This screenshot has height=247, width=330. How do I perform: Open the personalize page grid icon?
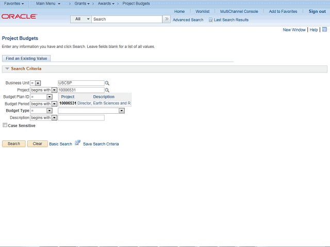pos(324,29)
